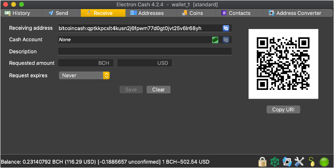Open the Contacts tab
Screen dimensions: 334x168
coord(236,13)
